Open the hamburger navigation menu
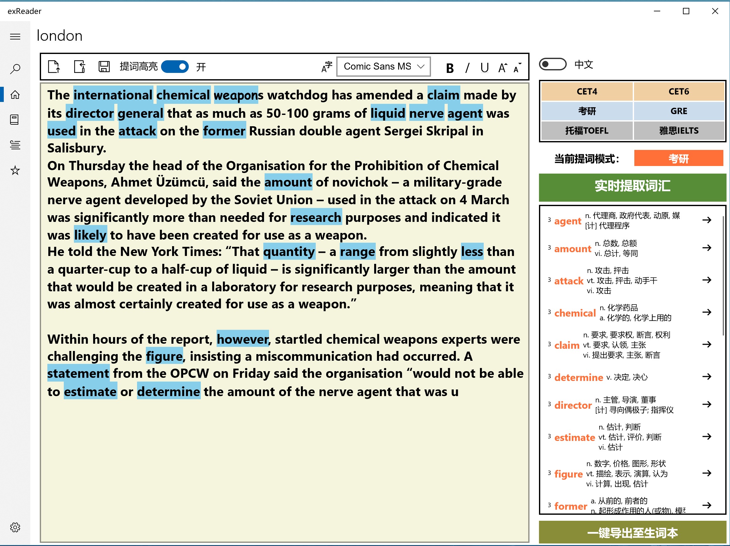This screenshot has width=730, height=546. 15,37
